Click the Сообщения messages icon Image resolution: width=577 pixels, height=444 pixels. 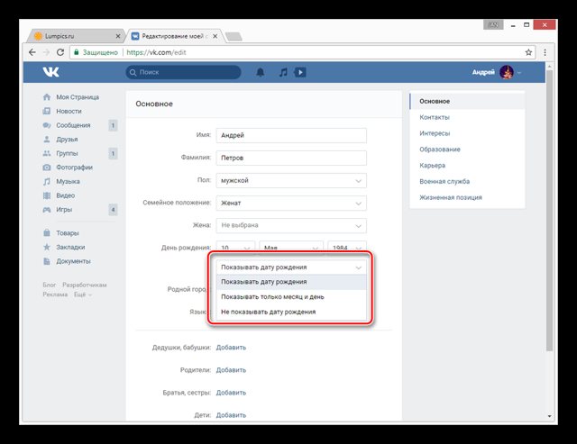(x=47, y=125)
